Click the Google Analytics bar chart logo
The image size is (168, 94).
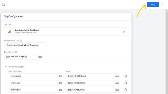pos(10,32)
